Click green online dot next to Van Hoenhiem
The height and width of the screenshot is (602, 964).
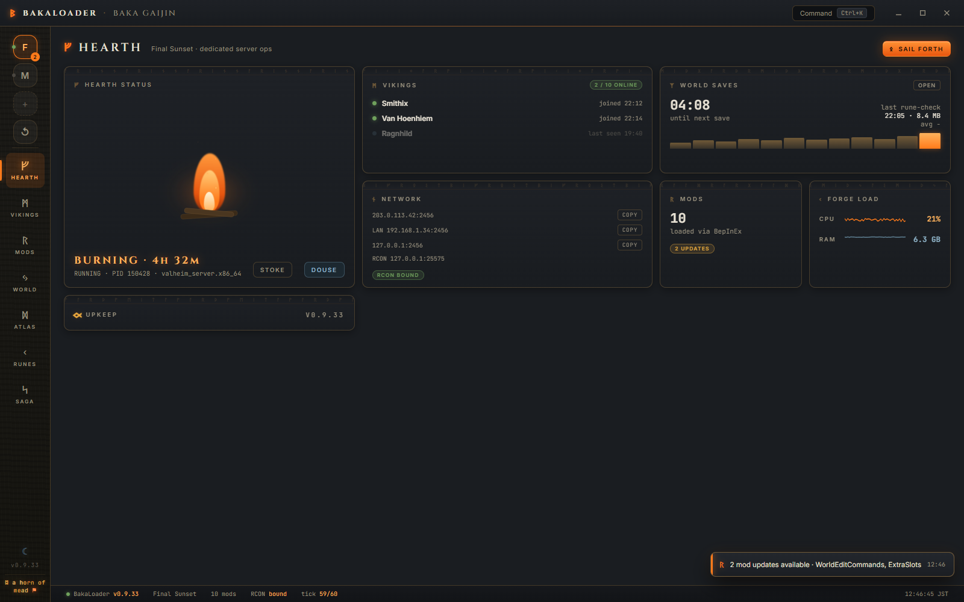click(375, 119)
